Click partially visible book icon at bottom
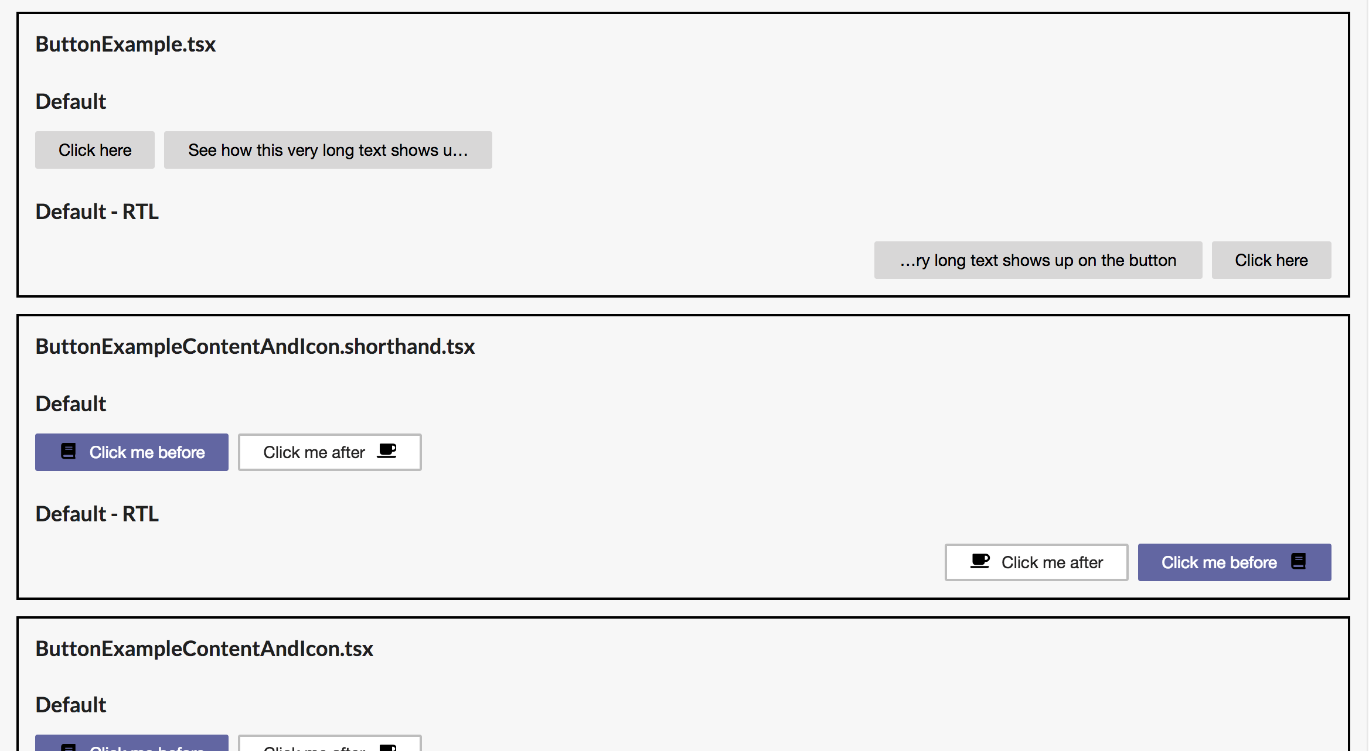The width and height of the screenshot is (1369, 751). (x=69, y=747)
